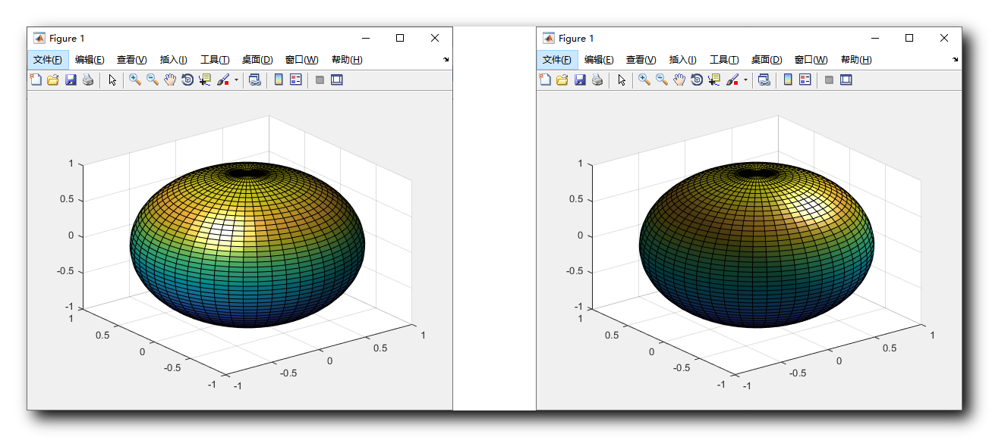Activate Brush data tool in right figure
This screenshot has height=437, width=989.
tap(731, 80)
